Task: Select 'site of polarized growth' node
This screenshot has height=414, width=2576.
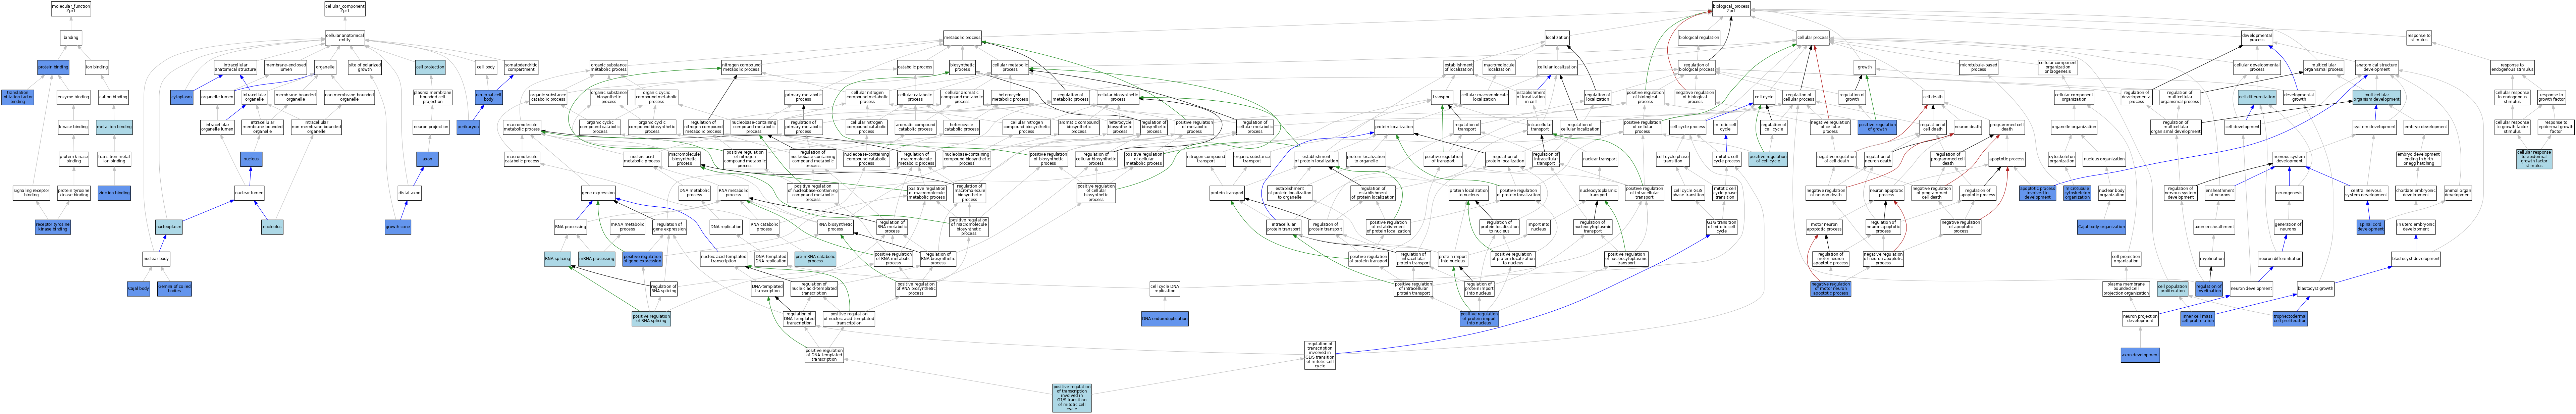Action: coord(364,67)
